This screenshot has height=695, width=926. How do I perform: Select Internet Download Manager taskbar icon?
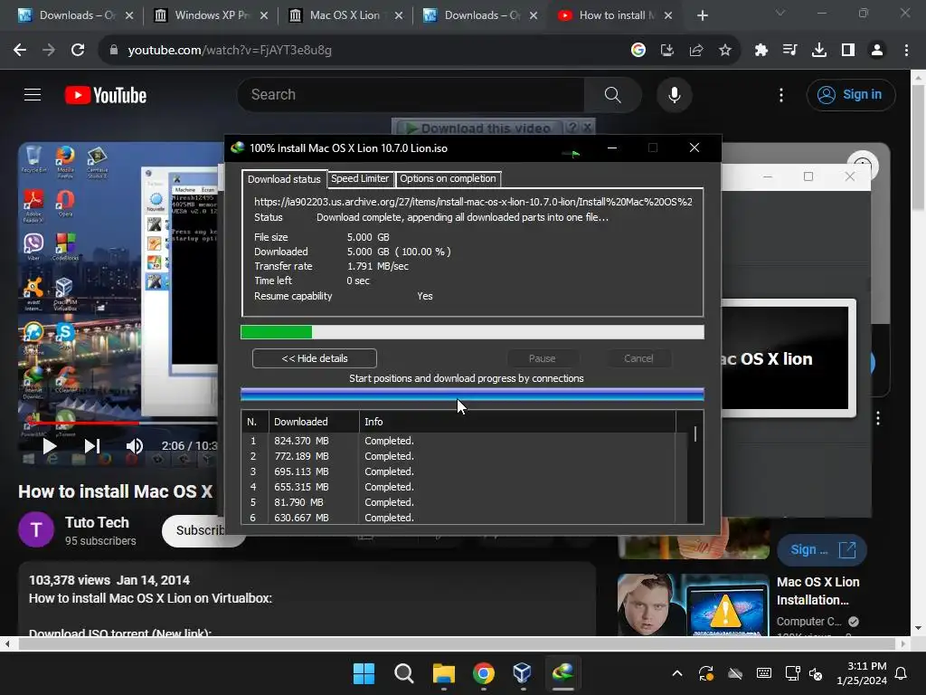(562, 673)
